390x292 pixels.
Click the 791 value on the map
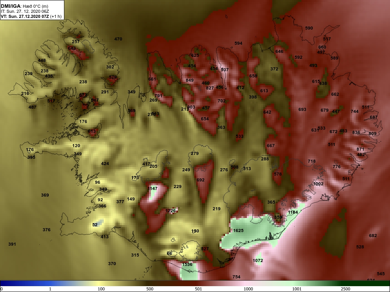pos(158,96)
